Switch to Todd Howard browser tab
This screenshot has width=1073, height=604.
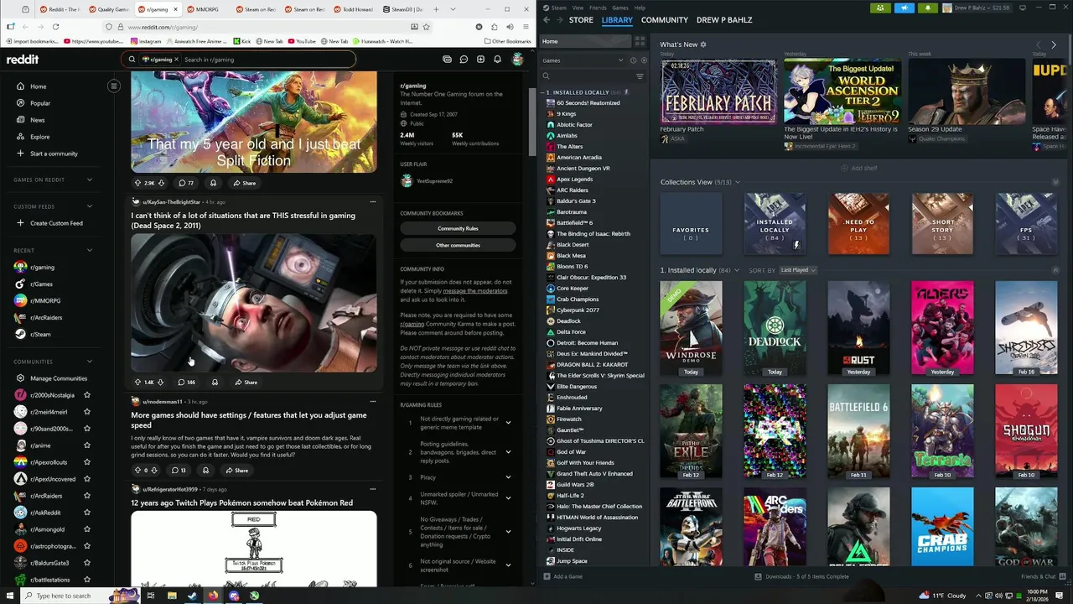(355, 9)
